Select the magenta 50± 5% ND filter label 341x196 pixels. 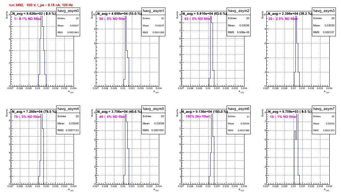112,19
